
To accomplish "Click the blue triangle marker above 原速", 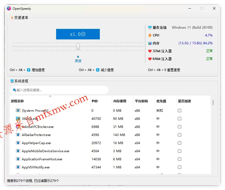I will pyautogui.click(x=78, y=56).
